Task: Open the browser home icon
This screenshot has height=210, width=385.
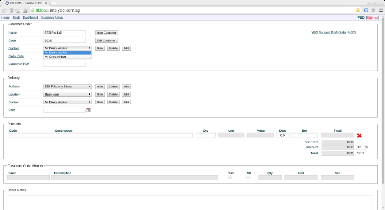Action: click(x=25, y=10)
